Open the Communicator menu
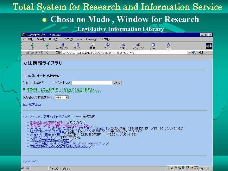 click(x=86, y=39)
